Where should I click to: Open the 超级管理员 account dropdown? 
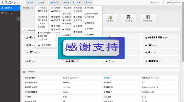click(x=173, y=3)
